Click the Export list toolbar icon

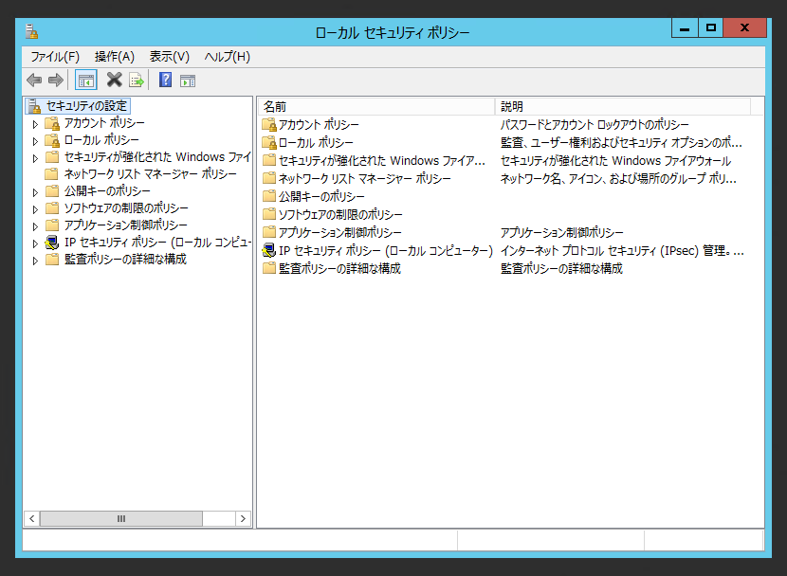[137, 81]
